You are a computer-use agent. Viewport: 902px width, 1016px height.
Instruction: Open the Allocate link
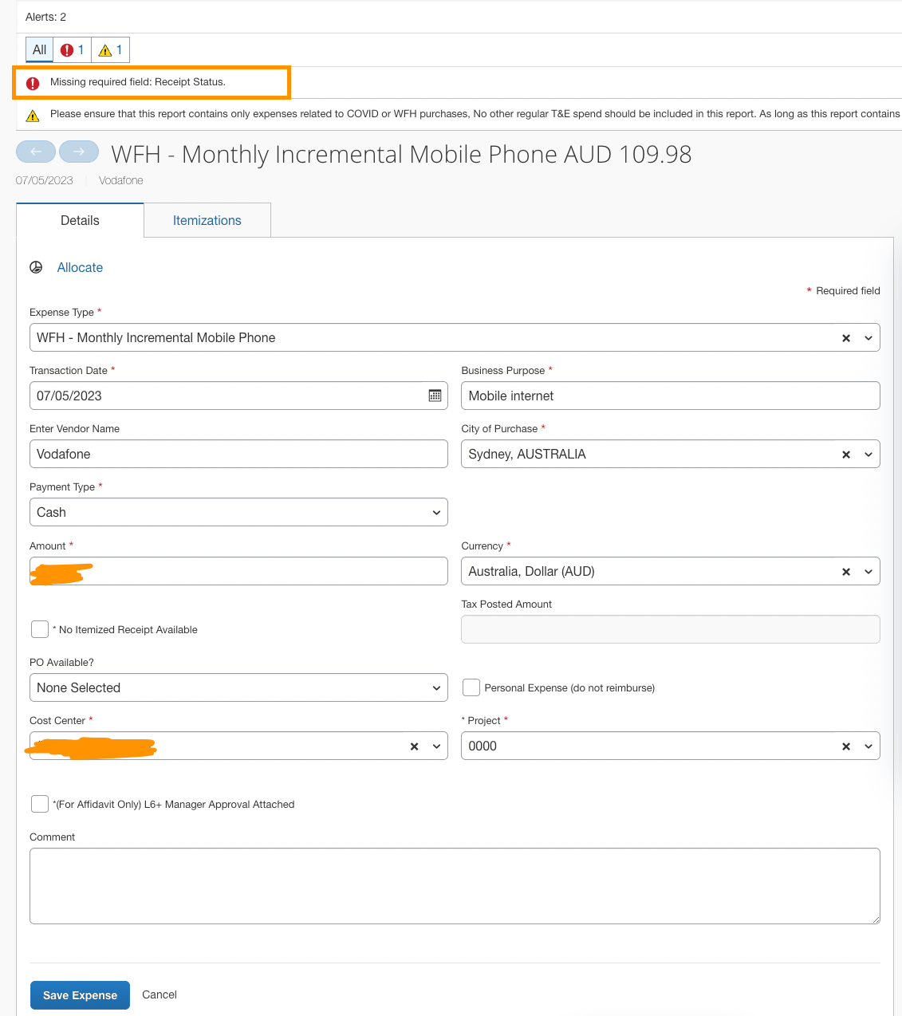click(80, 267)
